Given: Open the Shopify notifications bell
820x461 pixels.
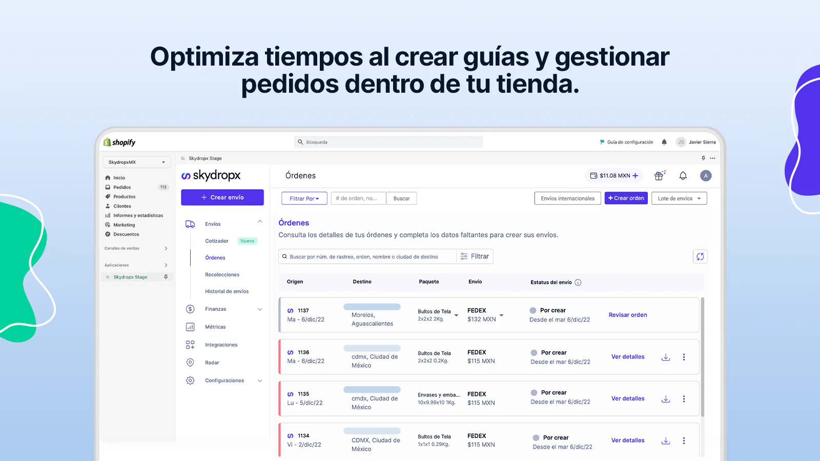Looking at the screenshot, I should coord(664,142).
